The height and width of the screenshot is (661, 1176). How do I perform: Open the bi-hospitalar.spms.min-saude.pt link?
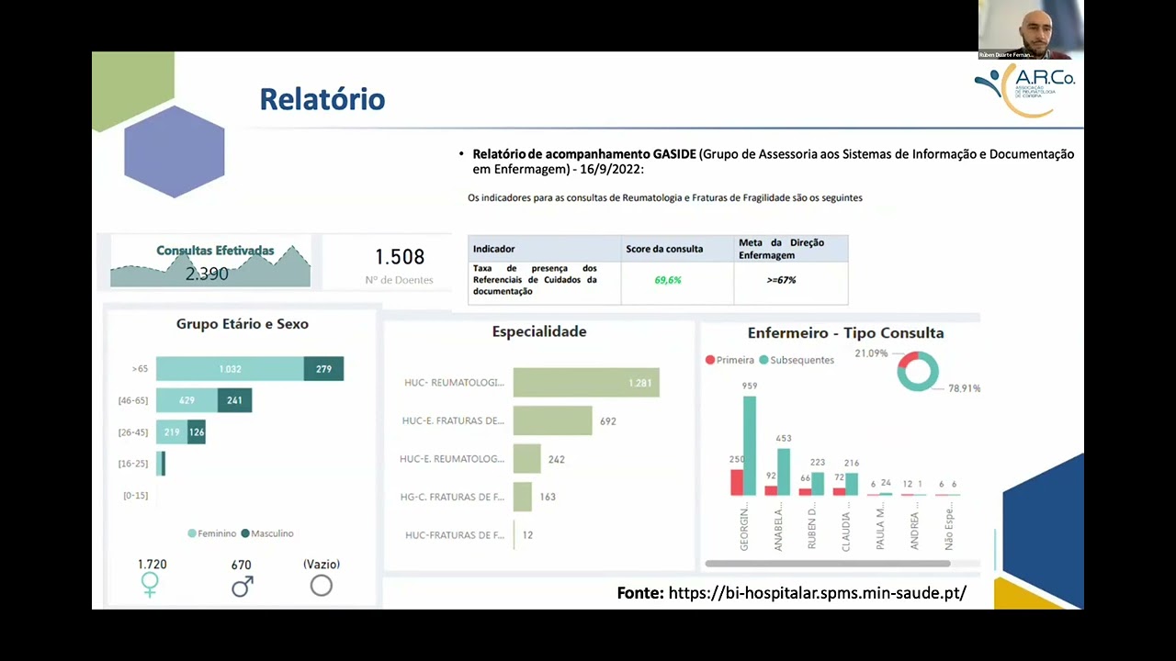coord(818,593)
